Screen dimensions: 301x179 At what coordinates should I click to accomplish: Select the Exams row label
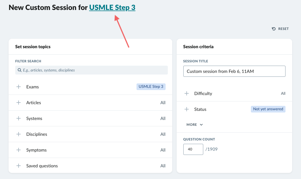pos(32,87)
